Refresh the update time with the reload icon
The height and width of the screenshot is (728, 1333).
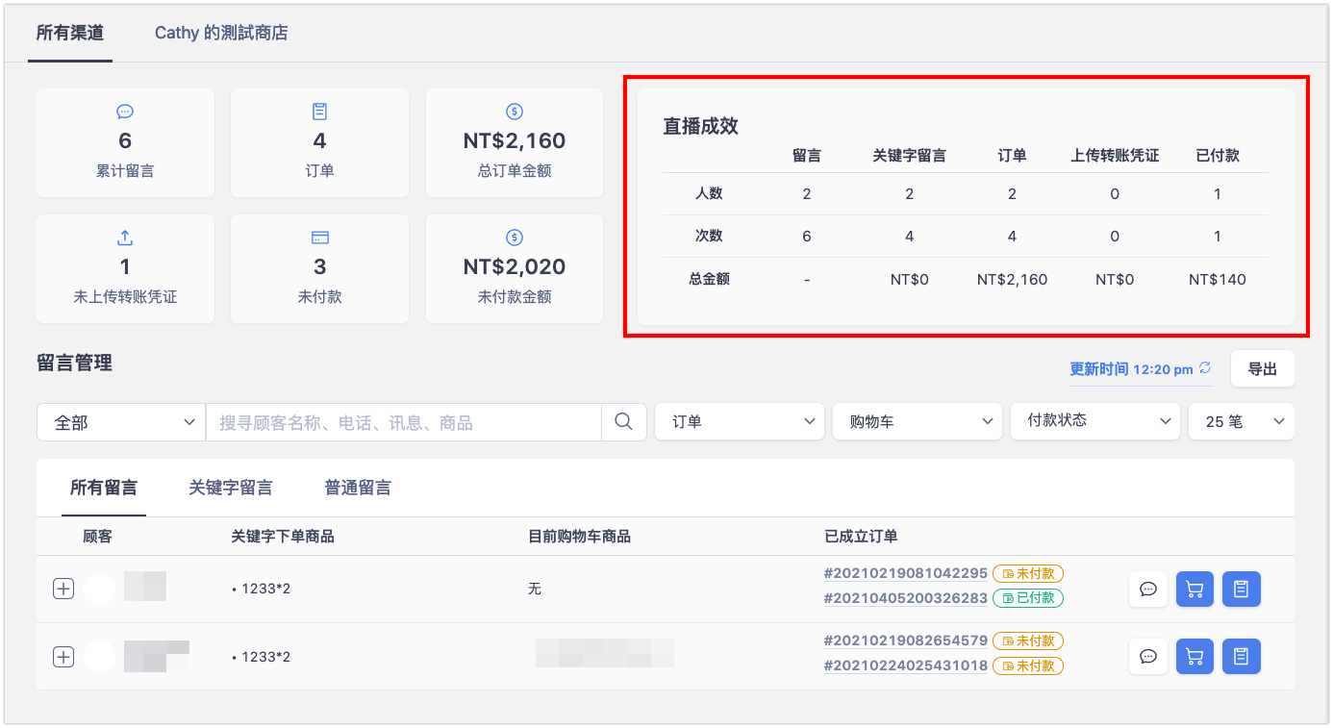(x=1205, y=368)
